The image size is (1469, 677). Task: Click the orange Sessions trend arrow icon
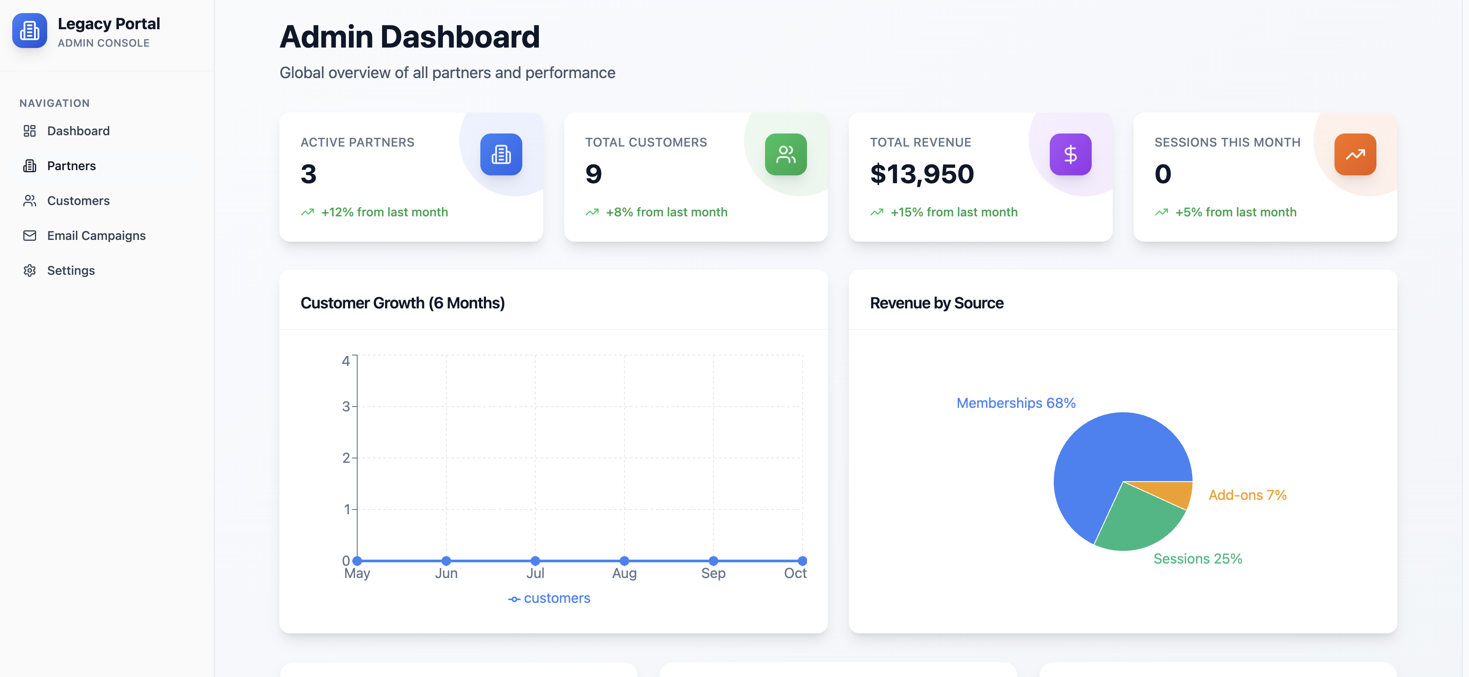(x=1355, y=154)
